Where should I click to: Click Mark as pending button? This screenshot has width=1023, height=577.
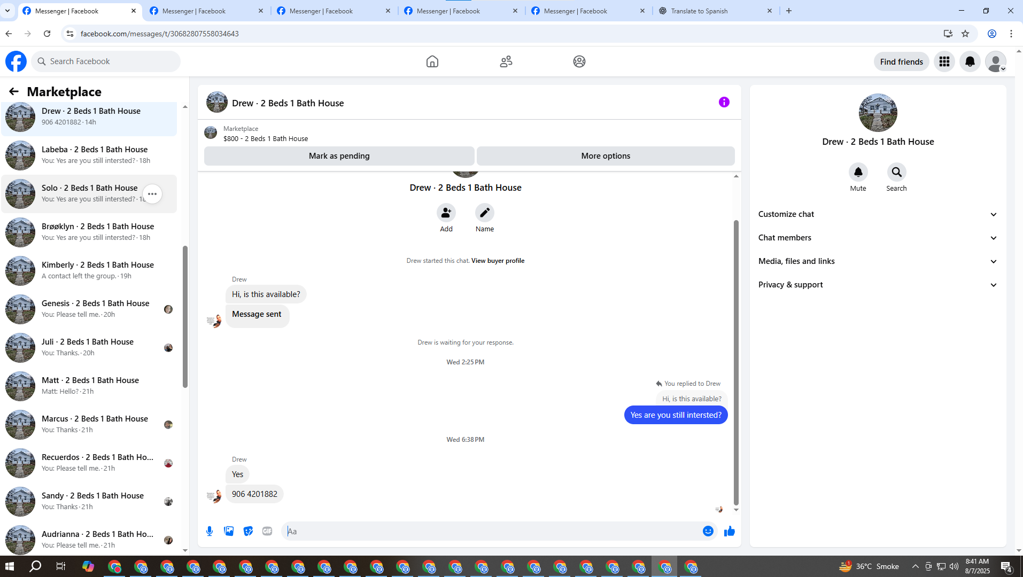[x=339, y=156]
